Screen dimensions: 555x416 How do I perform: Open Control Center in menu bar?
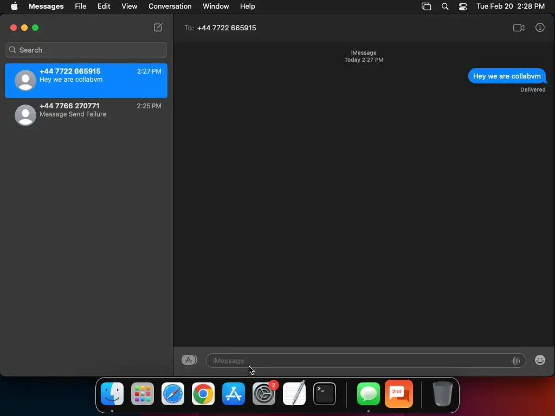pyautogui.click(x=463, y=6)
